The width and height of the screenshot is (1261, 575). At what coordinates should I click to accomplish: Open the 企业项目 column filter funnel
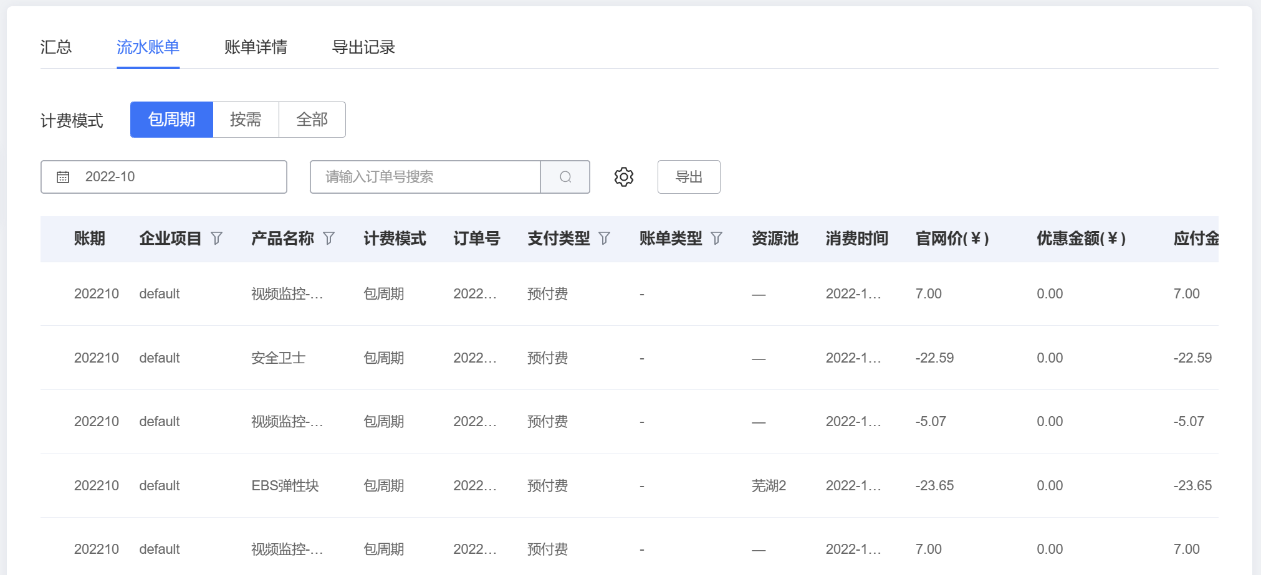click(x=216, y=238)
